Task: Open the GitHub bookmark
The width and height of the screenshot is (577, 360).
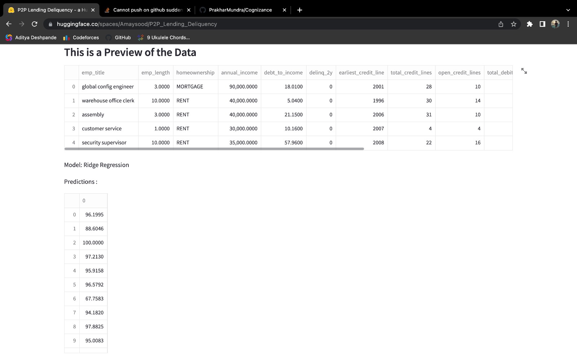Action: click(118, 37)
